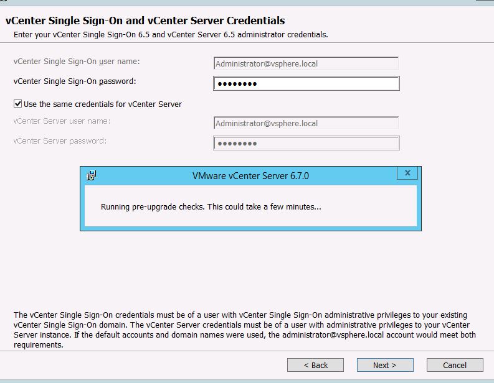
Task: Click the 'vCenter Server password:' label
Action: (x=60, y=141)
